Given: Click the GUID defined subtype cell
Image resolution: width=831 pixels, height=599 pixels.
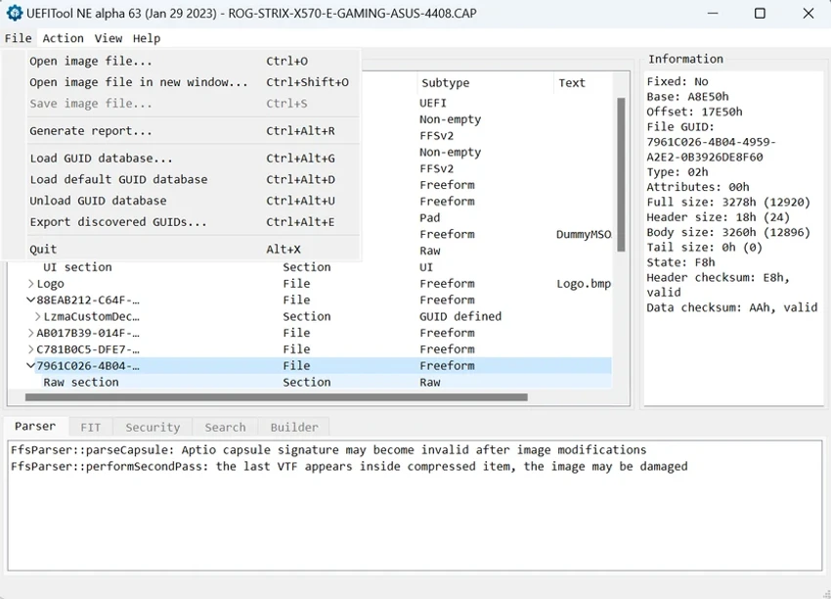Looking at the screenshot, I should [x=460, y=317].
